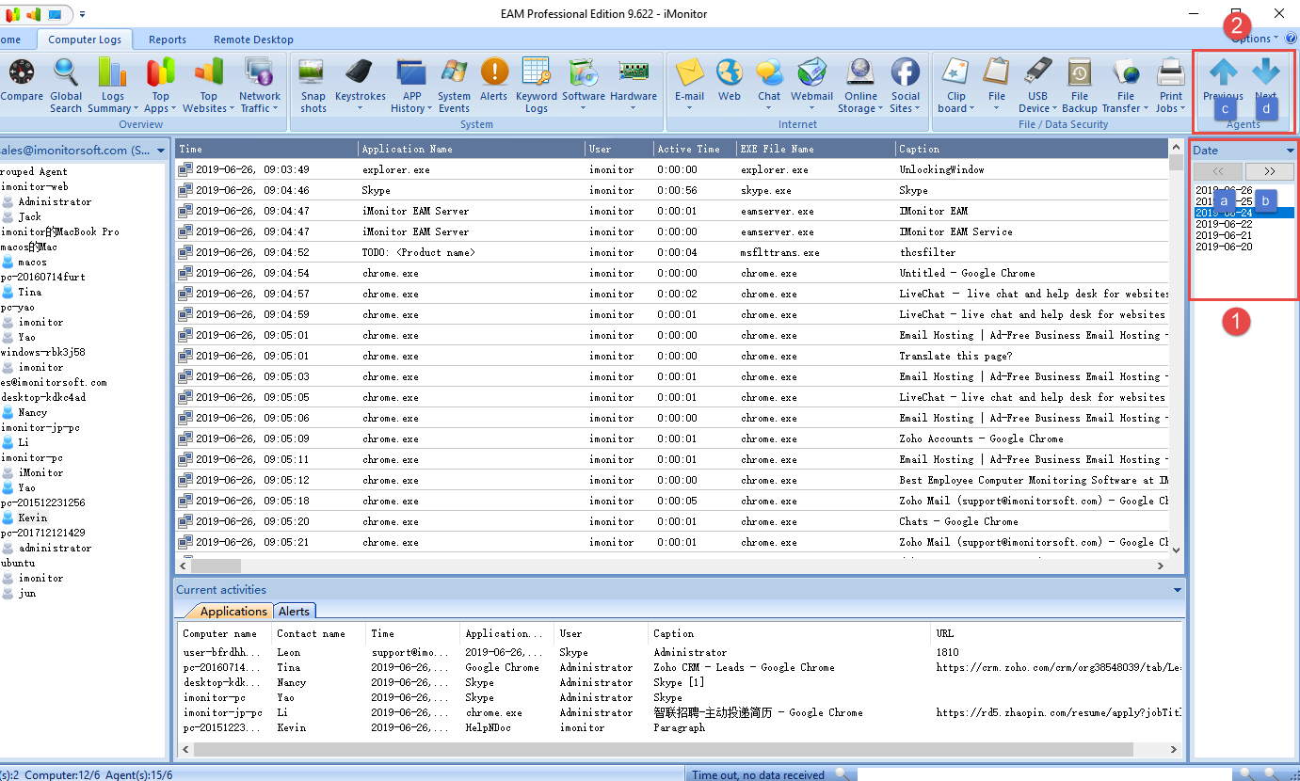Open Webmail logs
The height and width of the screenshot is (781, 1300).
[x=811, y=85]
